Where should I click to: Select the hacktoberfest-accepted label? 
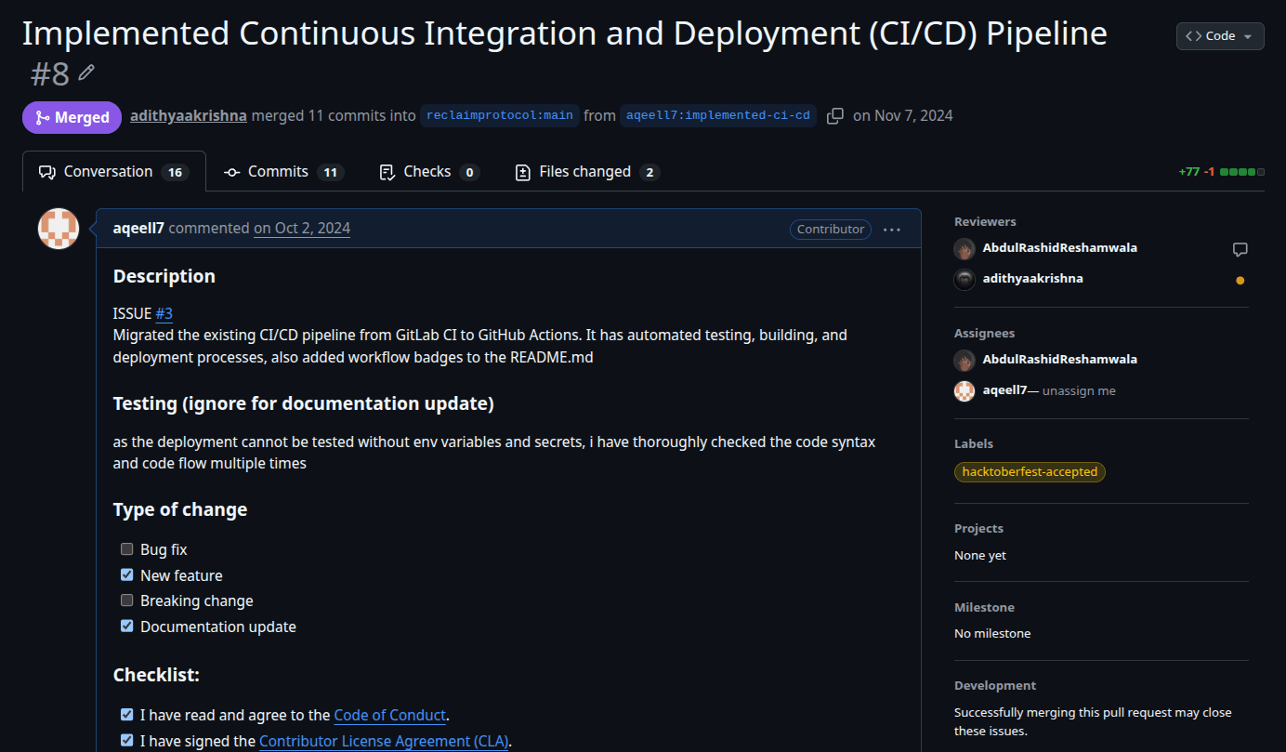click(1030, 471)
